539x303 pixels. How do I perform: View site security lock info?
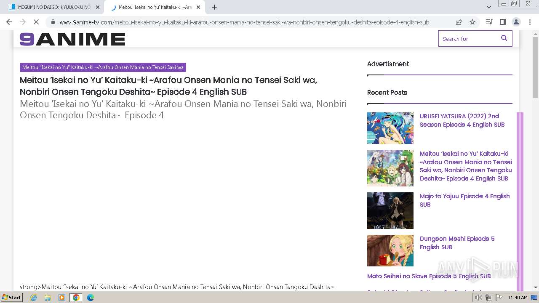[53, 22]
